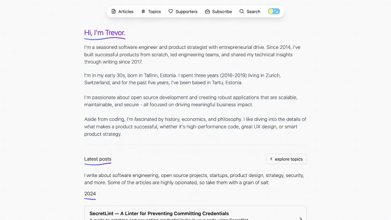Go to the Topics nav label
This screenshot has width=391, height=220.
(154, 11)
